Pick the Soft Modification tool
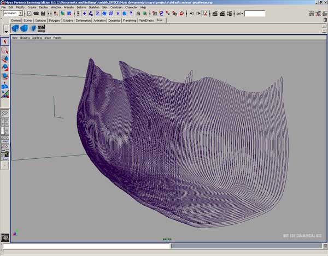Image resolution: width=328 pixels, height=256 pixels. [x=5, y=85]
